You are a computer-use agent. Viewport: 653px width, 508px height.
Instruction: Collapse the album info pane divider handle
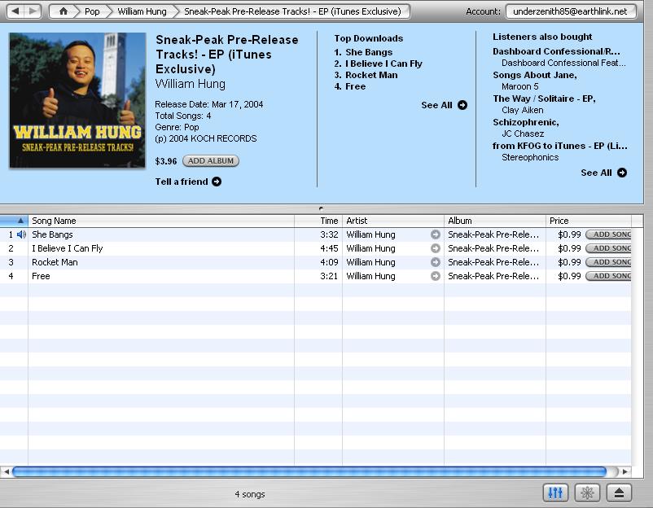[x=321, y=208]
